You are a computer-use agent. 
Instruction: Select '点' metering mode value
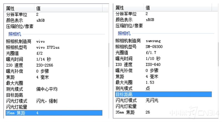[148, 88]
